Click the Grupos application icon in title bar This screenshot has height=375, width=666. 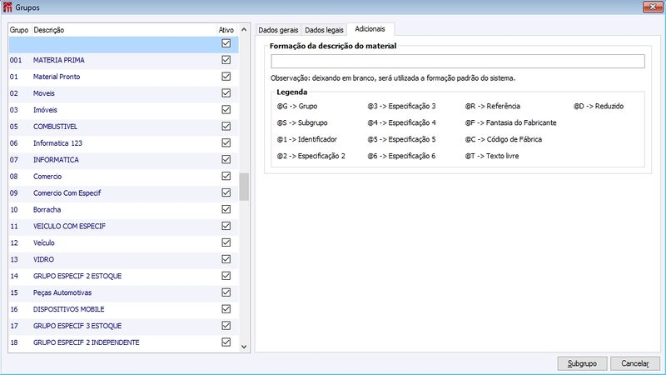[7, 7]
